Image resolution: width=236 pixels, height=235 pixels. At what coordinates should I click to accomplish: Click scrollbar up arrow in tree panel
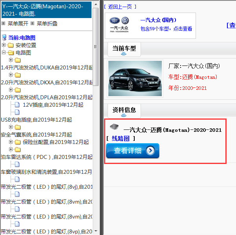96,4
